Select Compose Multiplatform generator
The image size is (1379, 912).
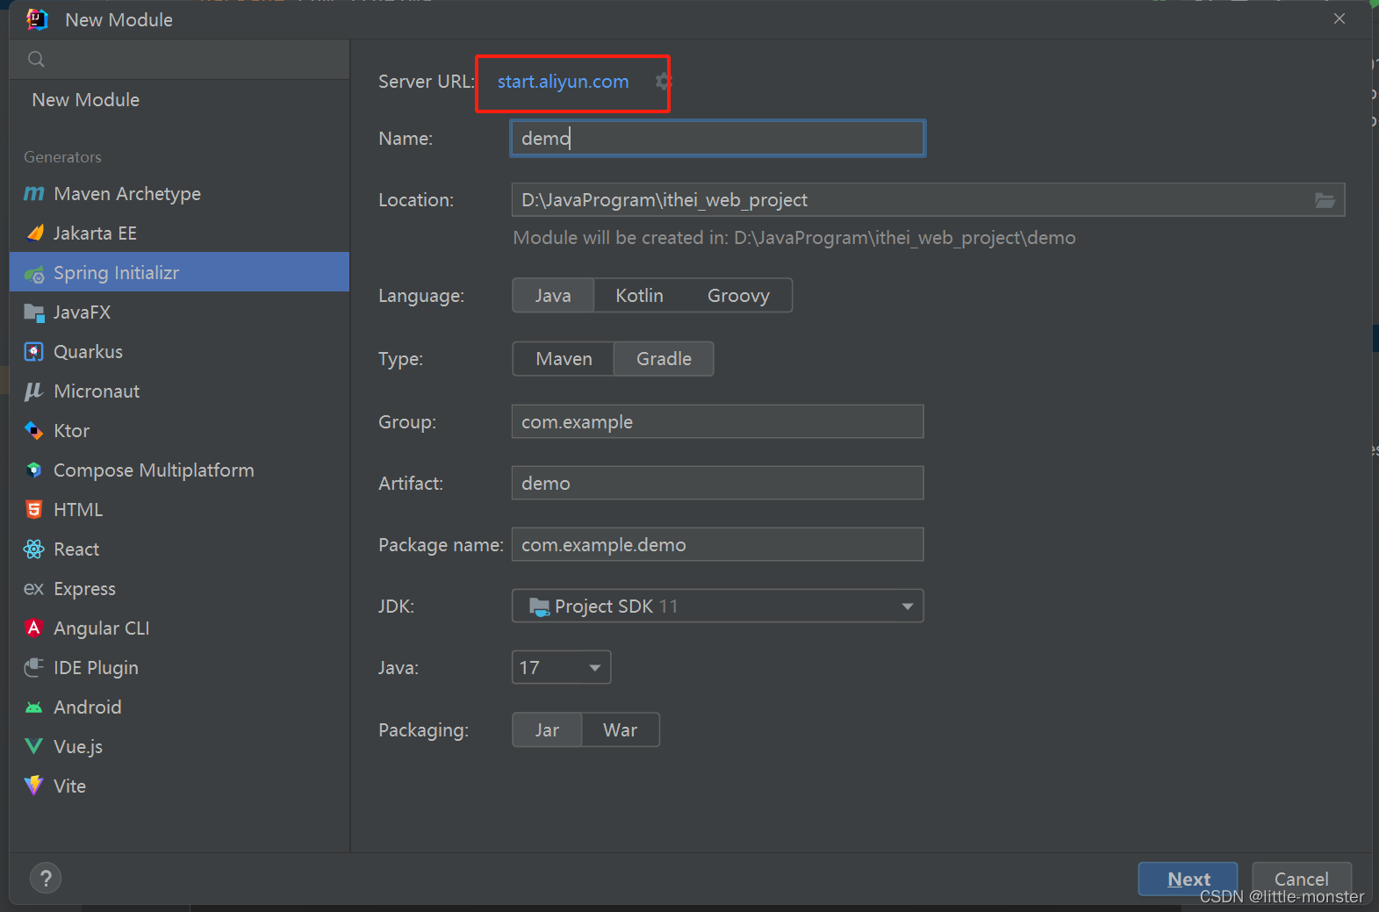coord(179,470)
